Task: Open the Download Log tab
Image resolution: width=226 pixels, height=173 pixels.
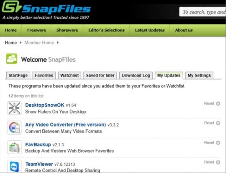Action: pos(136,75)
